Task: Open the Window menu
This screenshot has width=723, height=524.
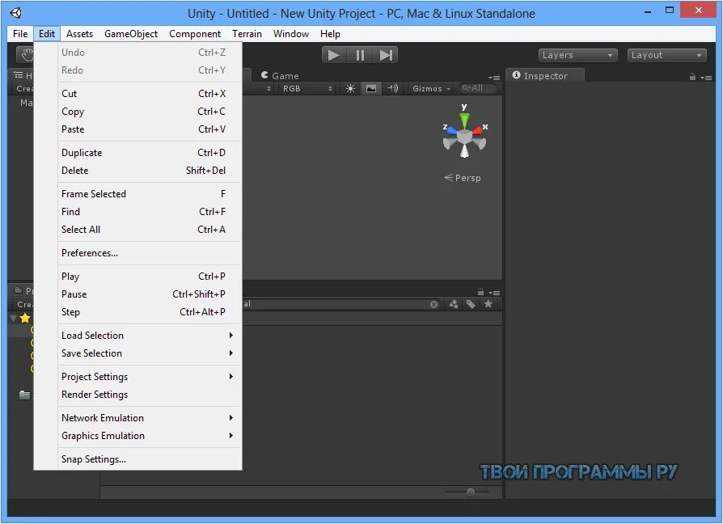Action: pyautogui.click(x=291, y=34)
